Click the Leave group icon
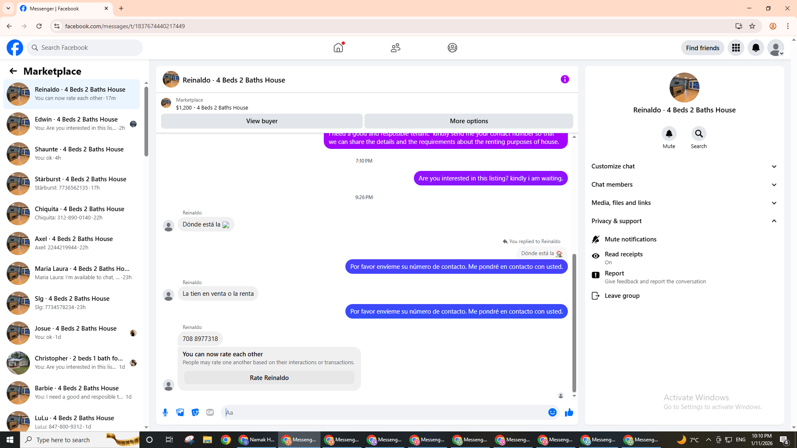797x448 pixels. point(596,296)
